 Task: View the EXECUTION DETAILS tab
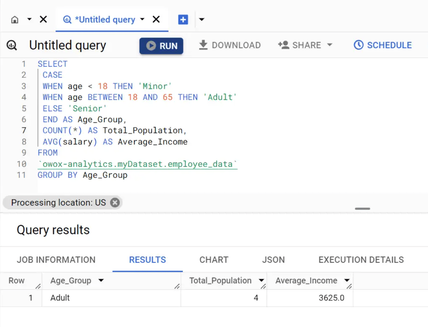click(x=361, y=260)
